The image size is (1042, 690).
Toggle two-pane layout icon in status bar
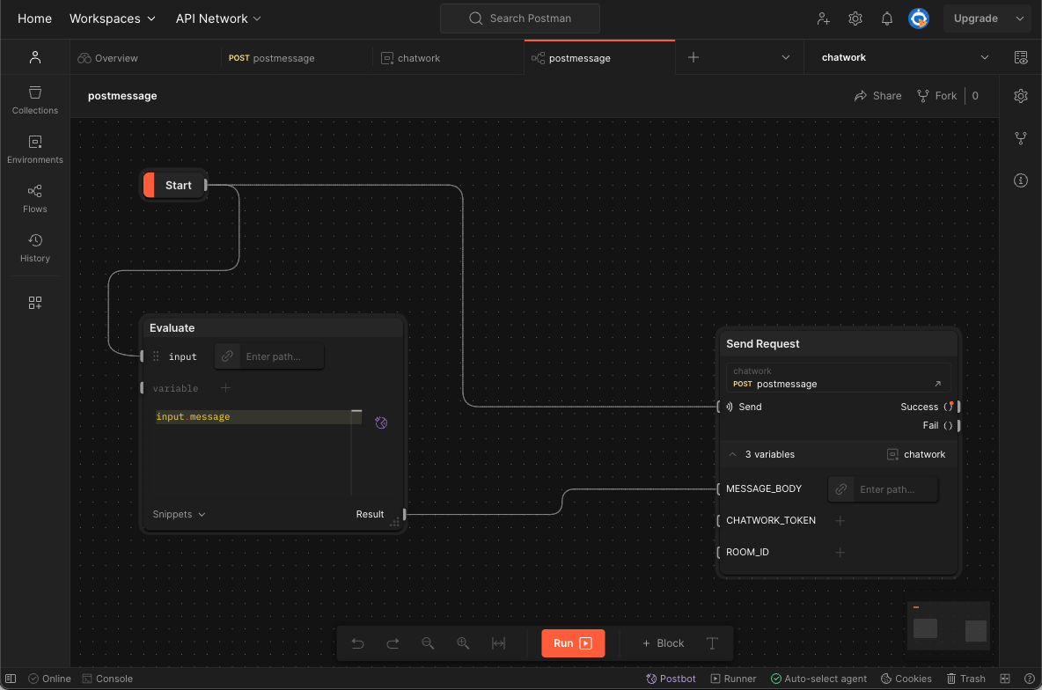pyautogui.click(x=1005, y=679)
